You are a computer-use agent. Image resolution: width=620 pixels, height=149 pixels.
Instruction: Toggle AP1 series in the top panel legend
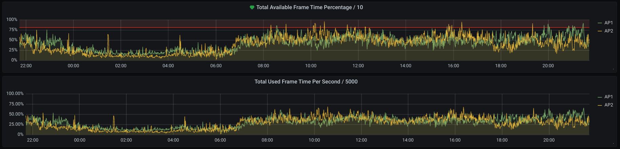click(x=608, y=23)
